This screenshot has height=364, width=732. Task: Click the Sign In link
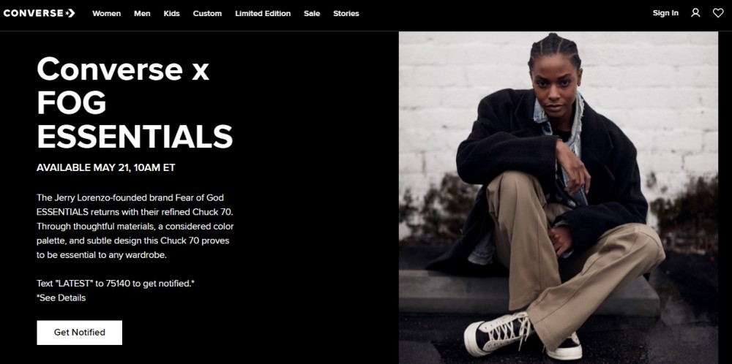pyautogui.click(x=665, y=13)
